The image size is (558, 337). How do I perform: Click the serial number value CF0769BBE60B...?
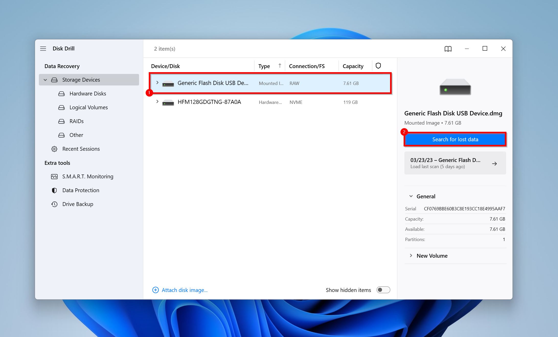464,209
